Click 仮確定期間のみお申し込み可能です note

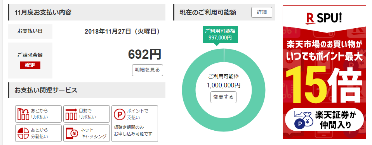(133, 131)
